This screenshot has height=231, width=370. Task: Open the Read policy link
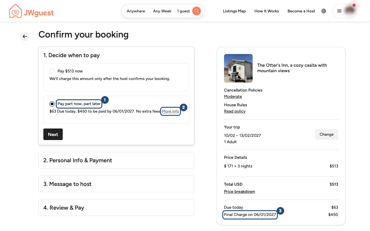[235, 111]
